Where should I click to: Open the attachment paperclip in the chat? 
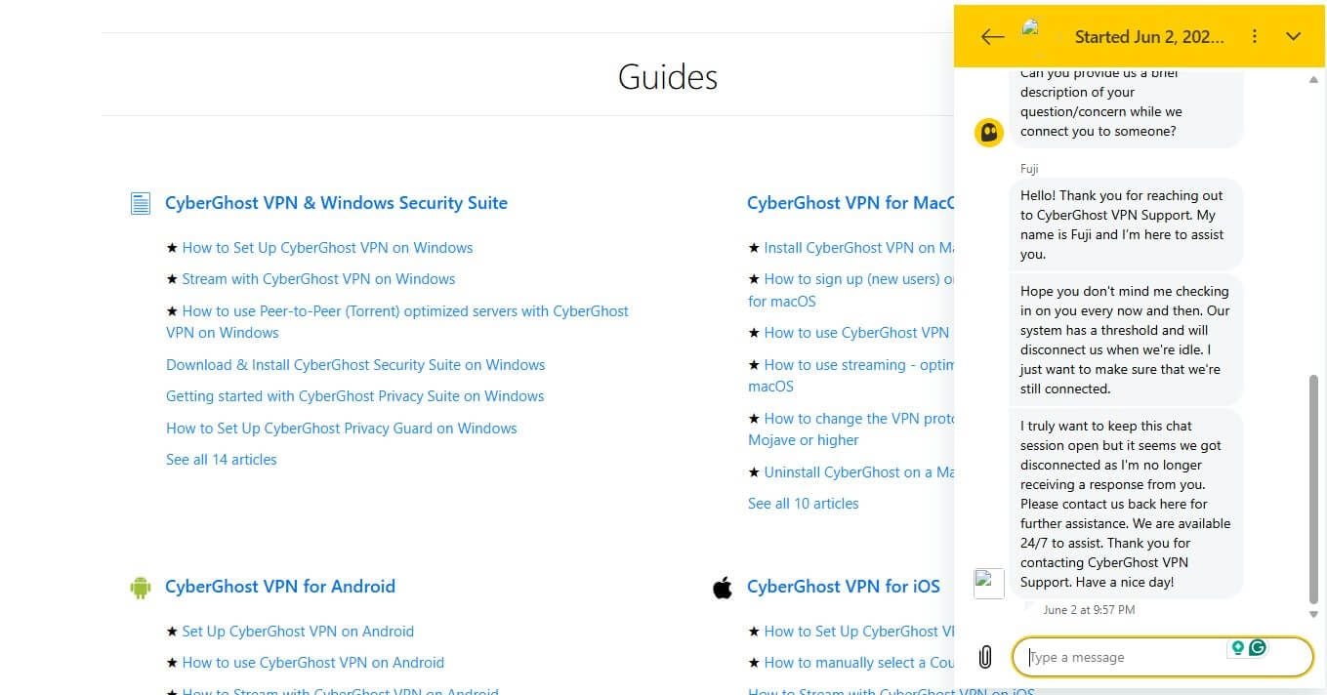tap(984, 656)
